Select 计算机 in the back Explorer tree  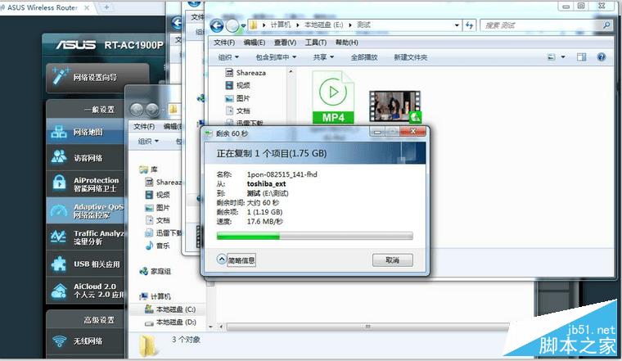[x=155, y=296]
